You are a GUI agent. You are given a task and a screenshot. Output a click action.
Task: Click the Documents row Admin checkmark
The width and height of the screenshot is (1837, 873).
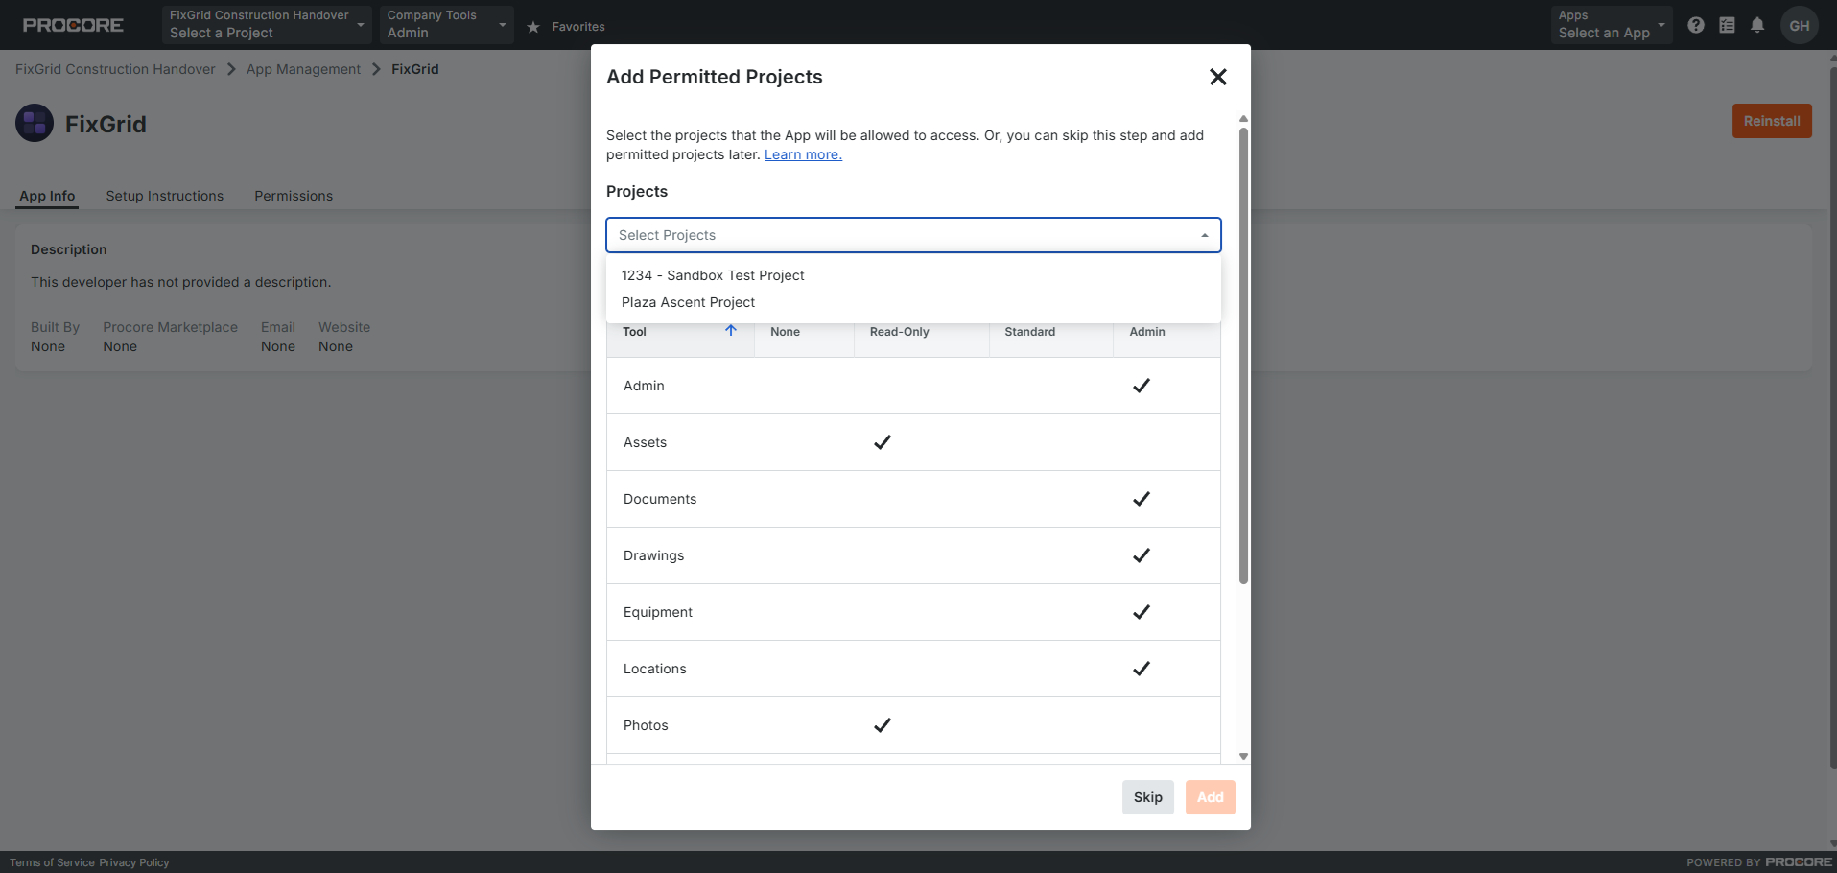coord(1142,499)
